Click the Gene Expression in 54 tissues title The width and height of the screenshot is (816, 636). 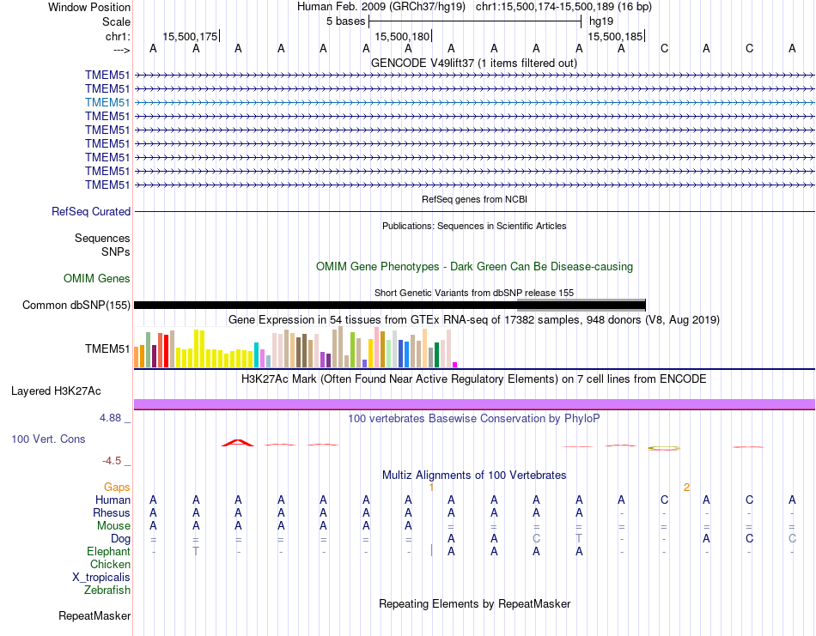point(474,320)
